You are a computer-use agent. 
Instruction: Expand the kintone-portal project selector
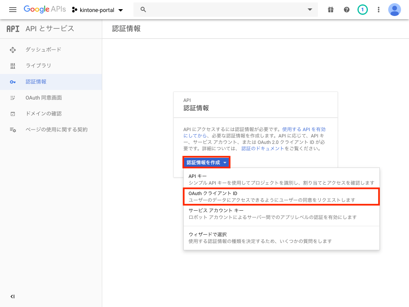point(98,10)
